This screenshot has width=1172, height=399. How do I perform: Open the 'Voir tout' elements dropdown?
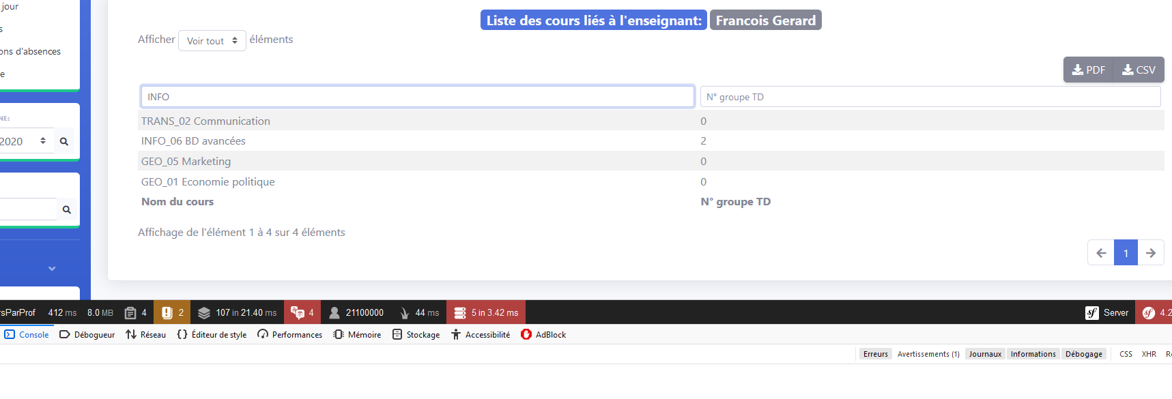click(x=212, y=40)
